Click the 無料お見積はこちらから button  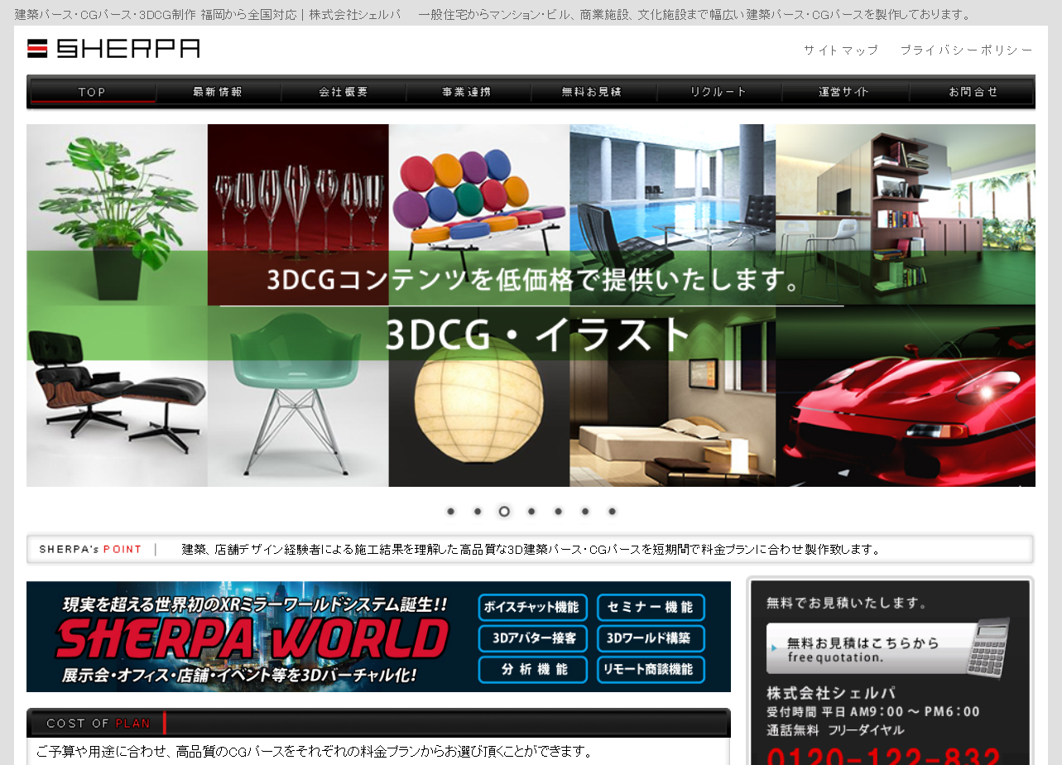(887, 648)
